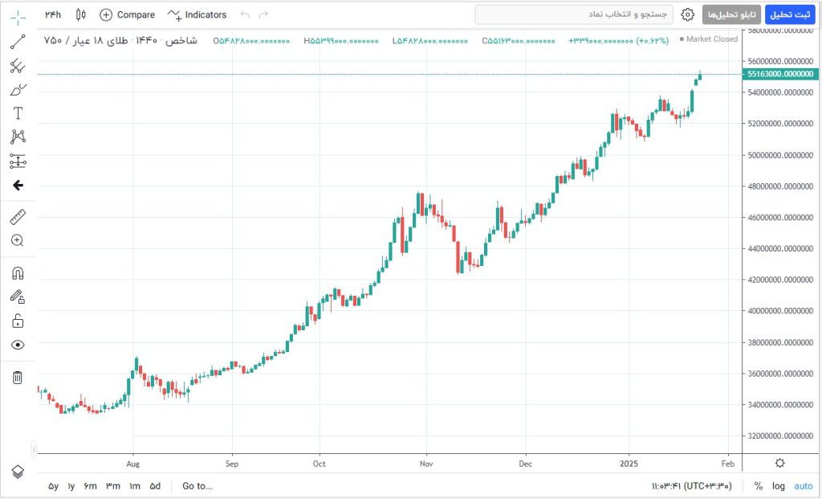
Task: Toggle the log scale option
Action: pos(779,486)
